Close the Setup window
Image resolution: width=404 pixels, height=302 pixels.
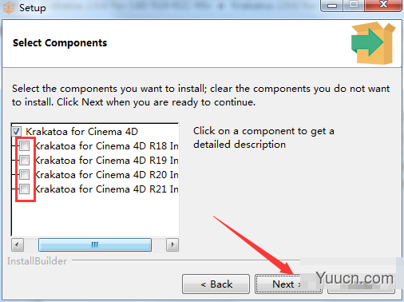tap(383, 6)
